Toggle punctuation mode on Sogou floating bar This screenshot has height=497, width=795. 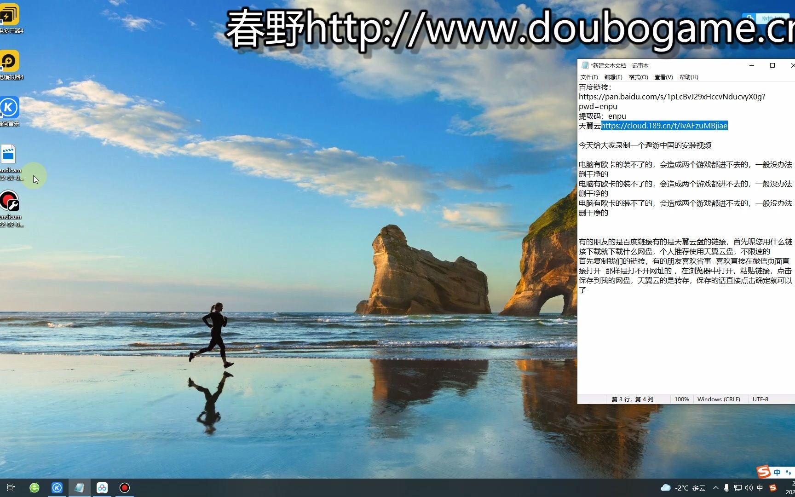789,473
